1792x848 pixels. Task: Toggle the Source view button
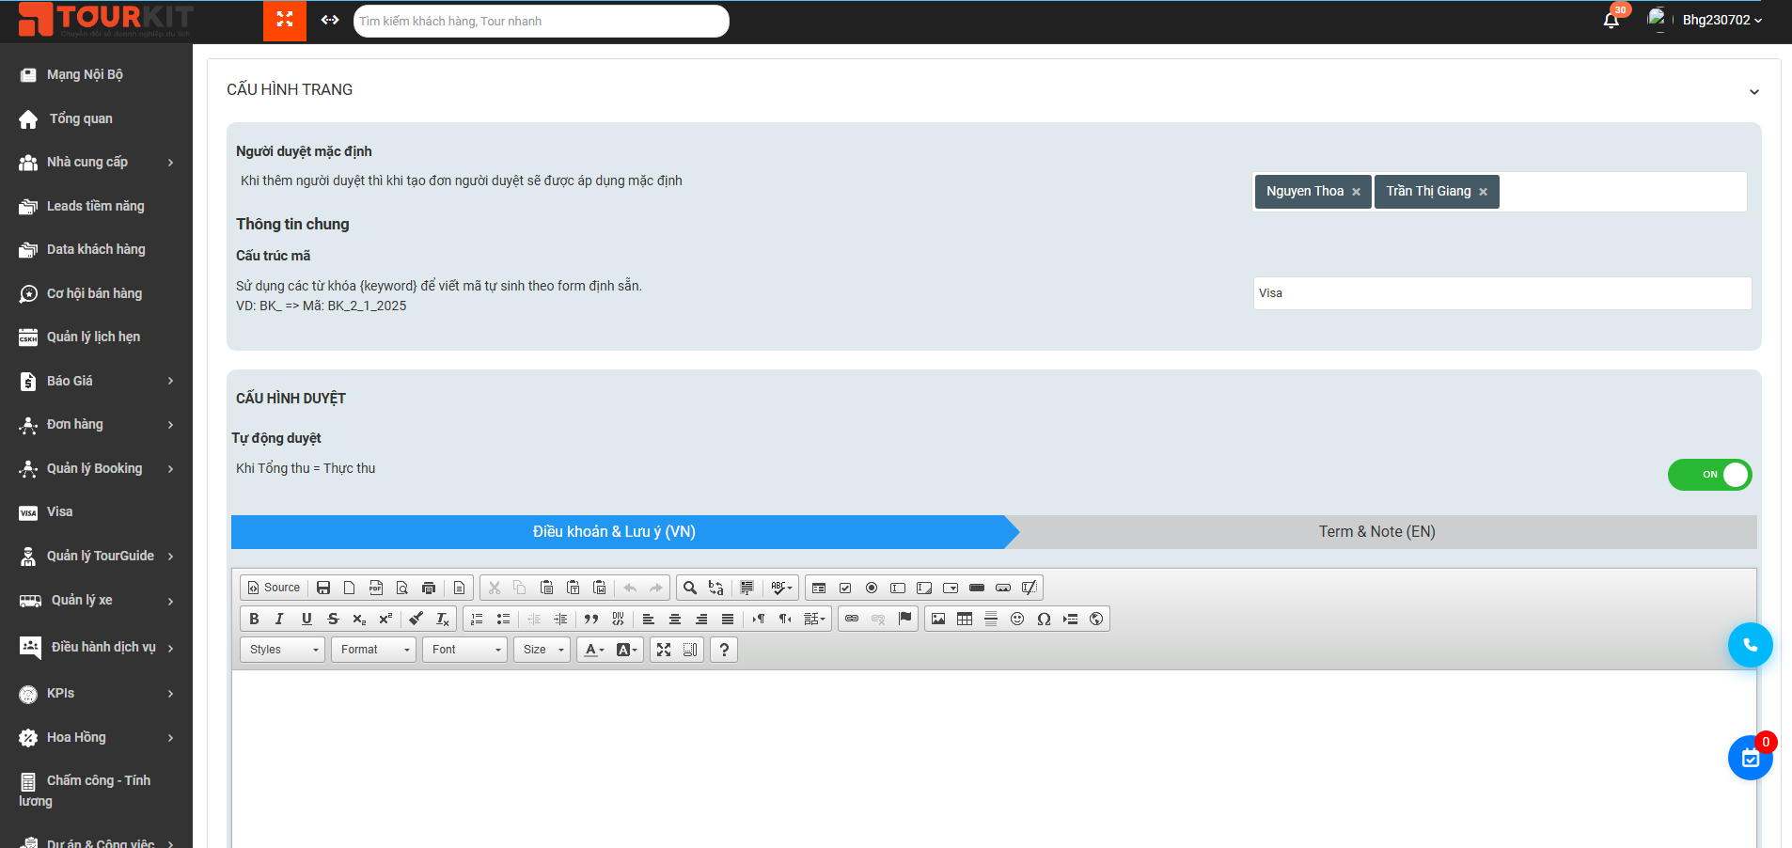tap(274, 588)
